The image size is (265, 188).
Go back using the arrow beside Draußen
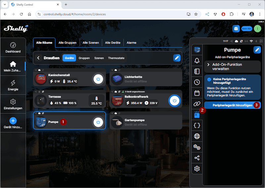38,58
